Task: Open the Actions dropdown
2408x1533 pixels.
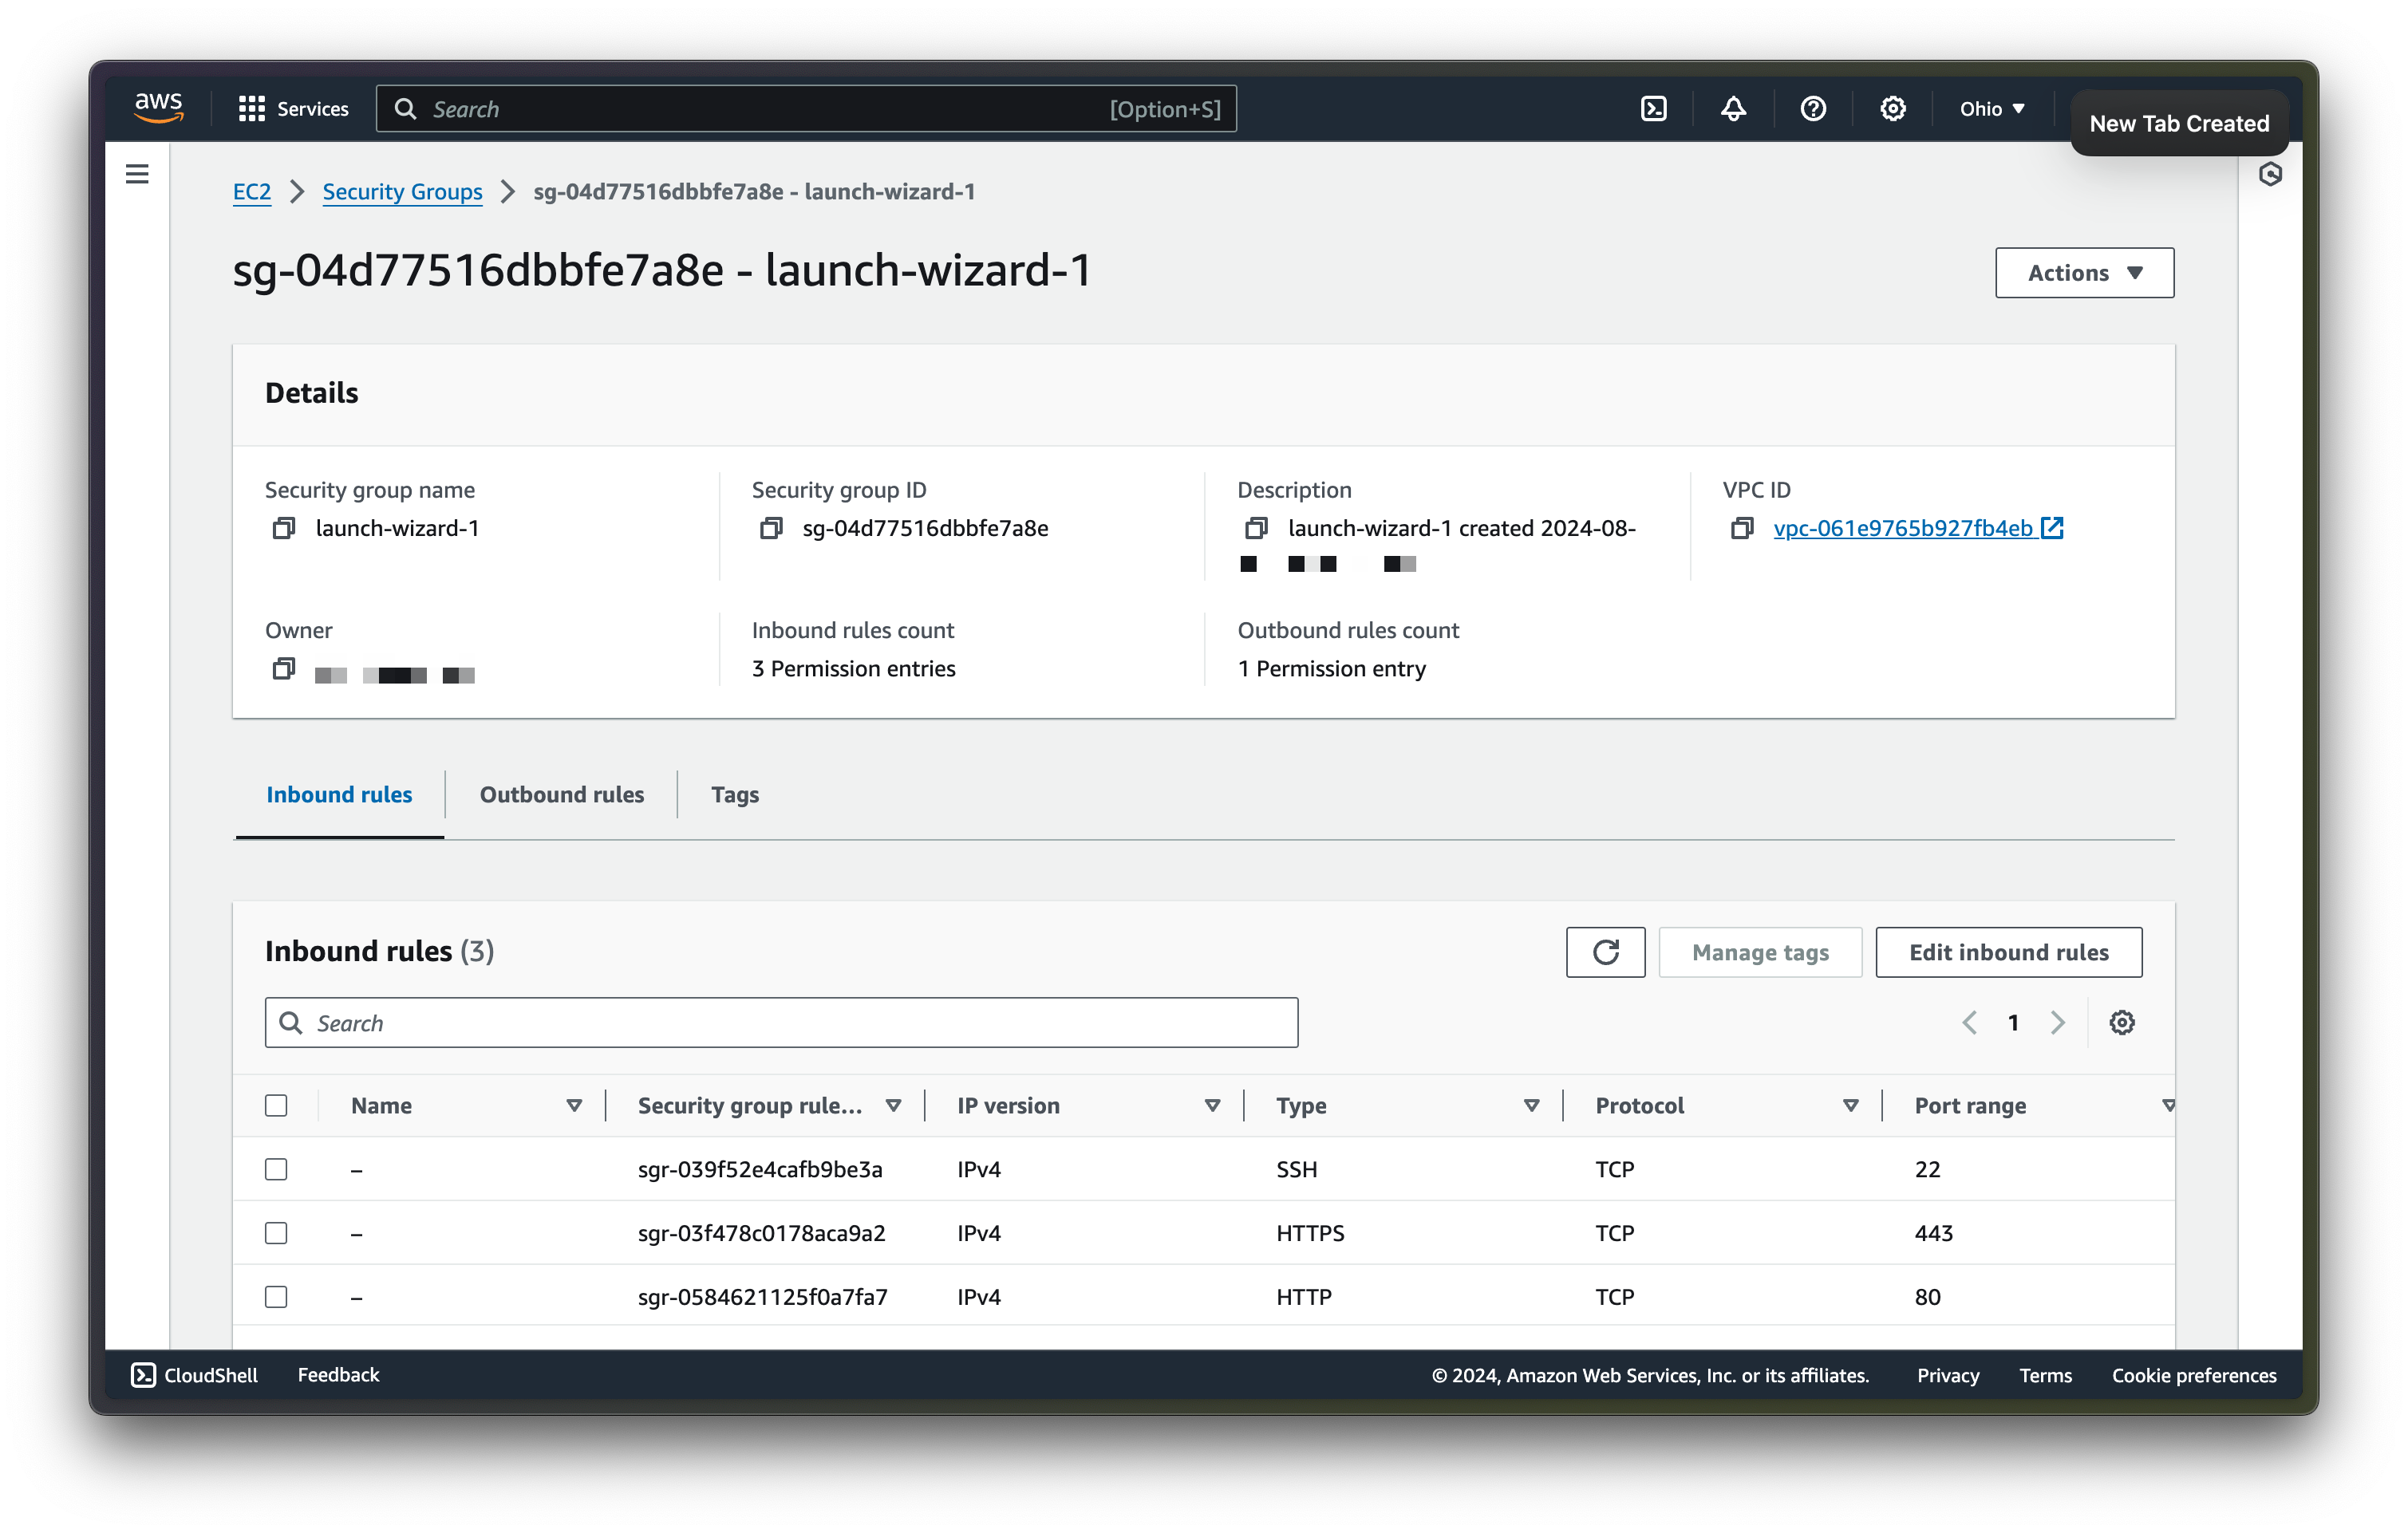Action: click(2084, 272)
